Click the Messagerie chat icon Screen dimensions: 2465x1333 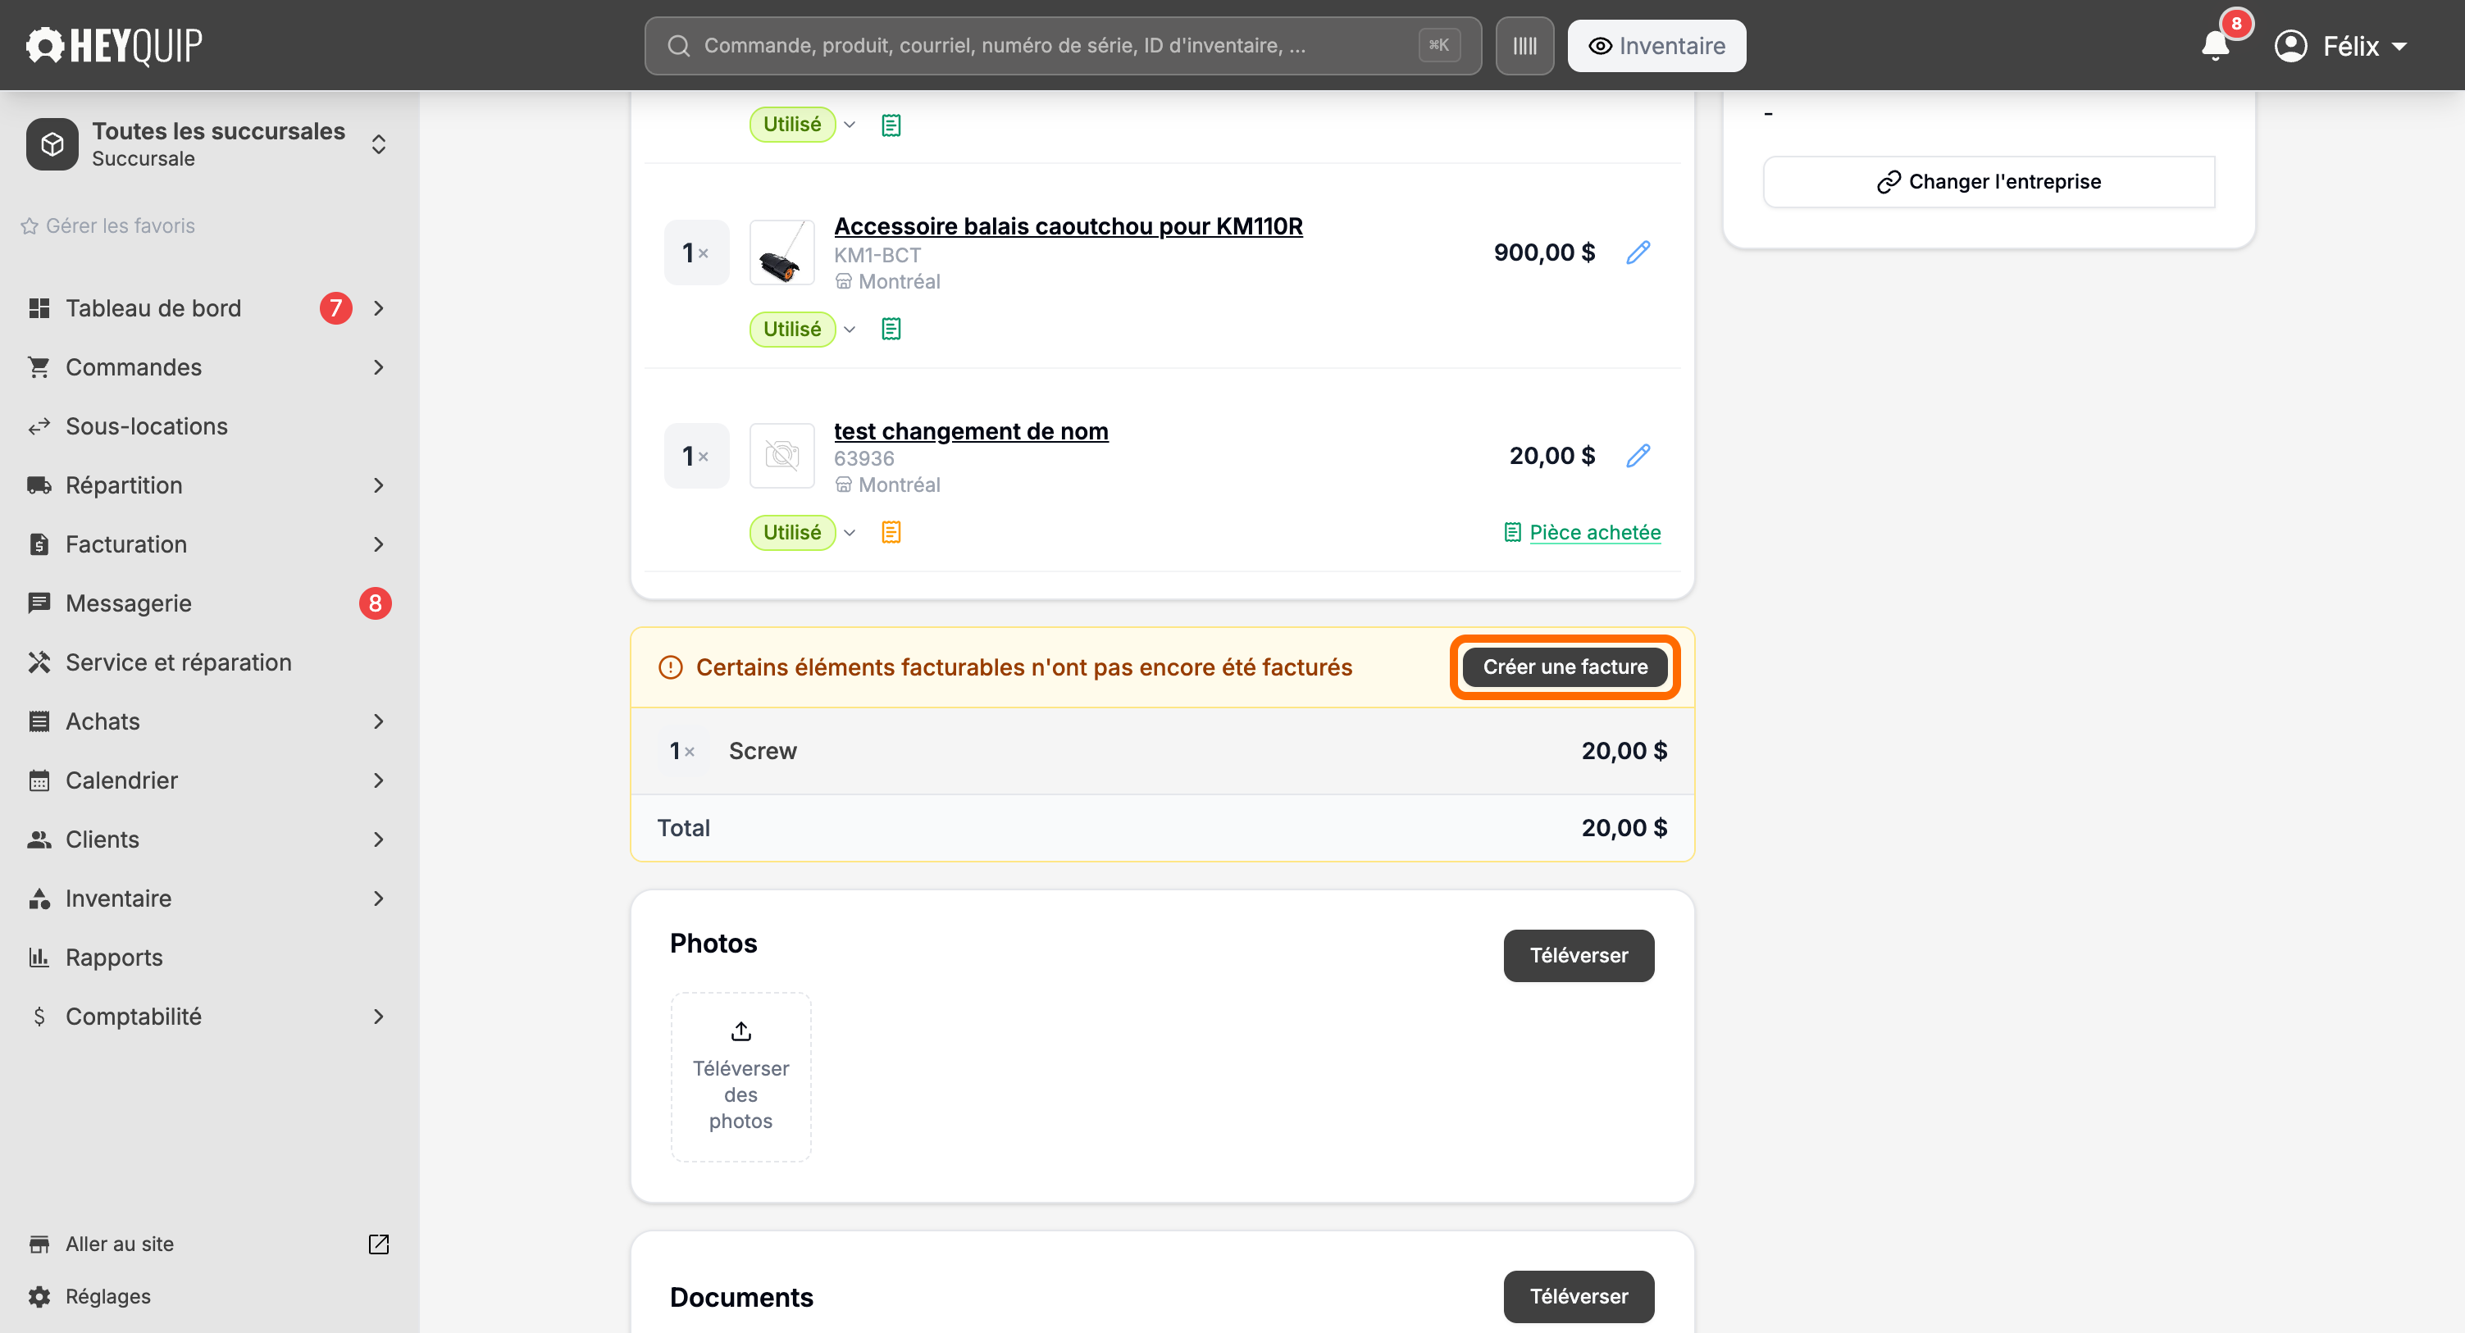[x=39, y=604]
